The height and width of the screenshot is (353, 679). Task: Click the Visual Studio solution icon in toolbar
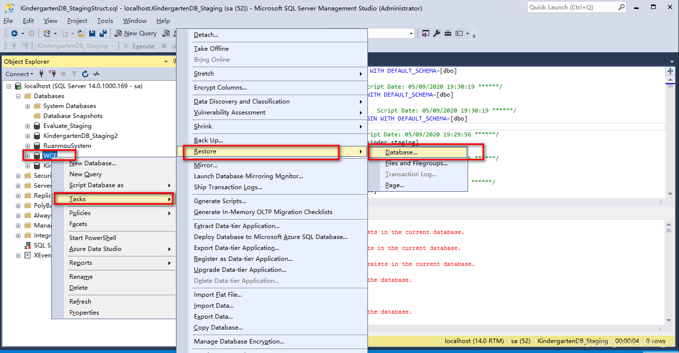click(426, 33)
